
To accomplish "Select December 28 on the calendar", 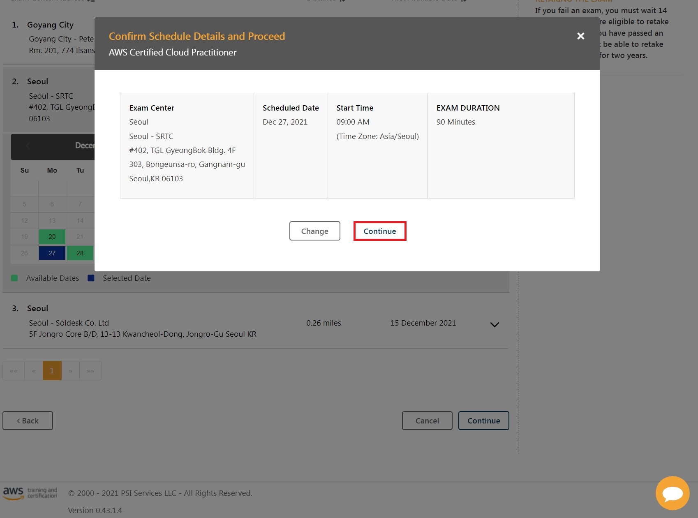I will (80, 253).
